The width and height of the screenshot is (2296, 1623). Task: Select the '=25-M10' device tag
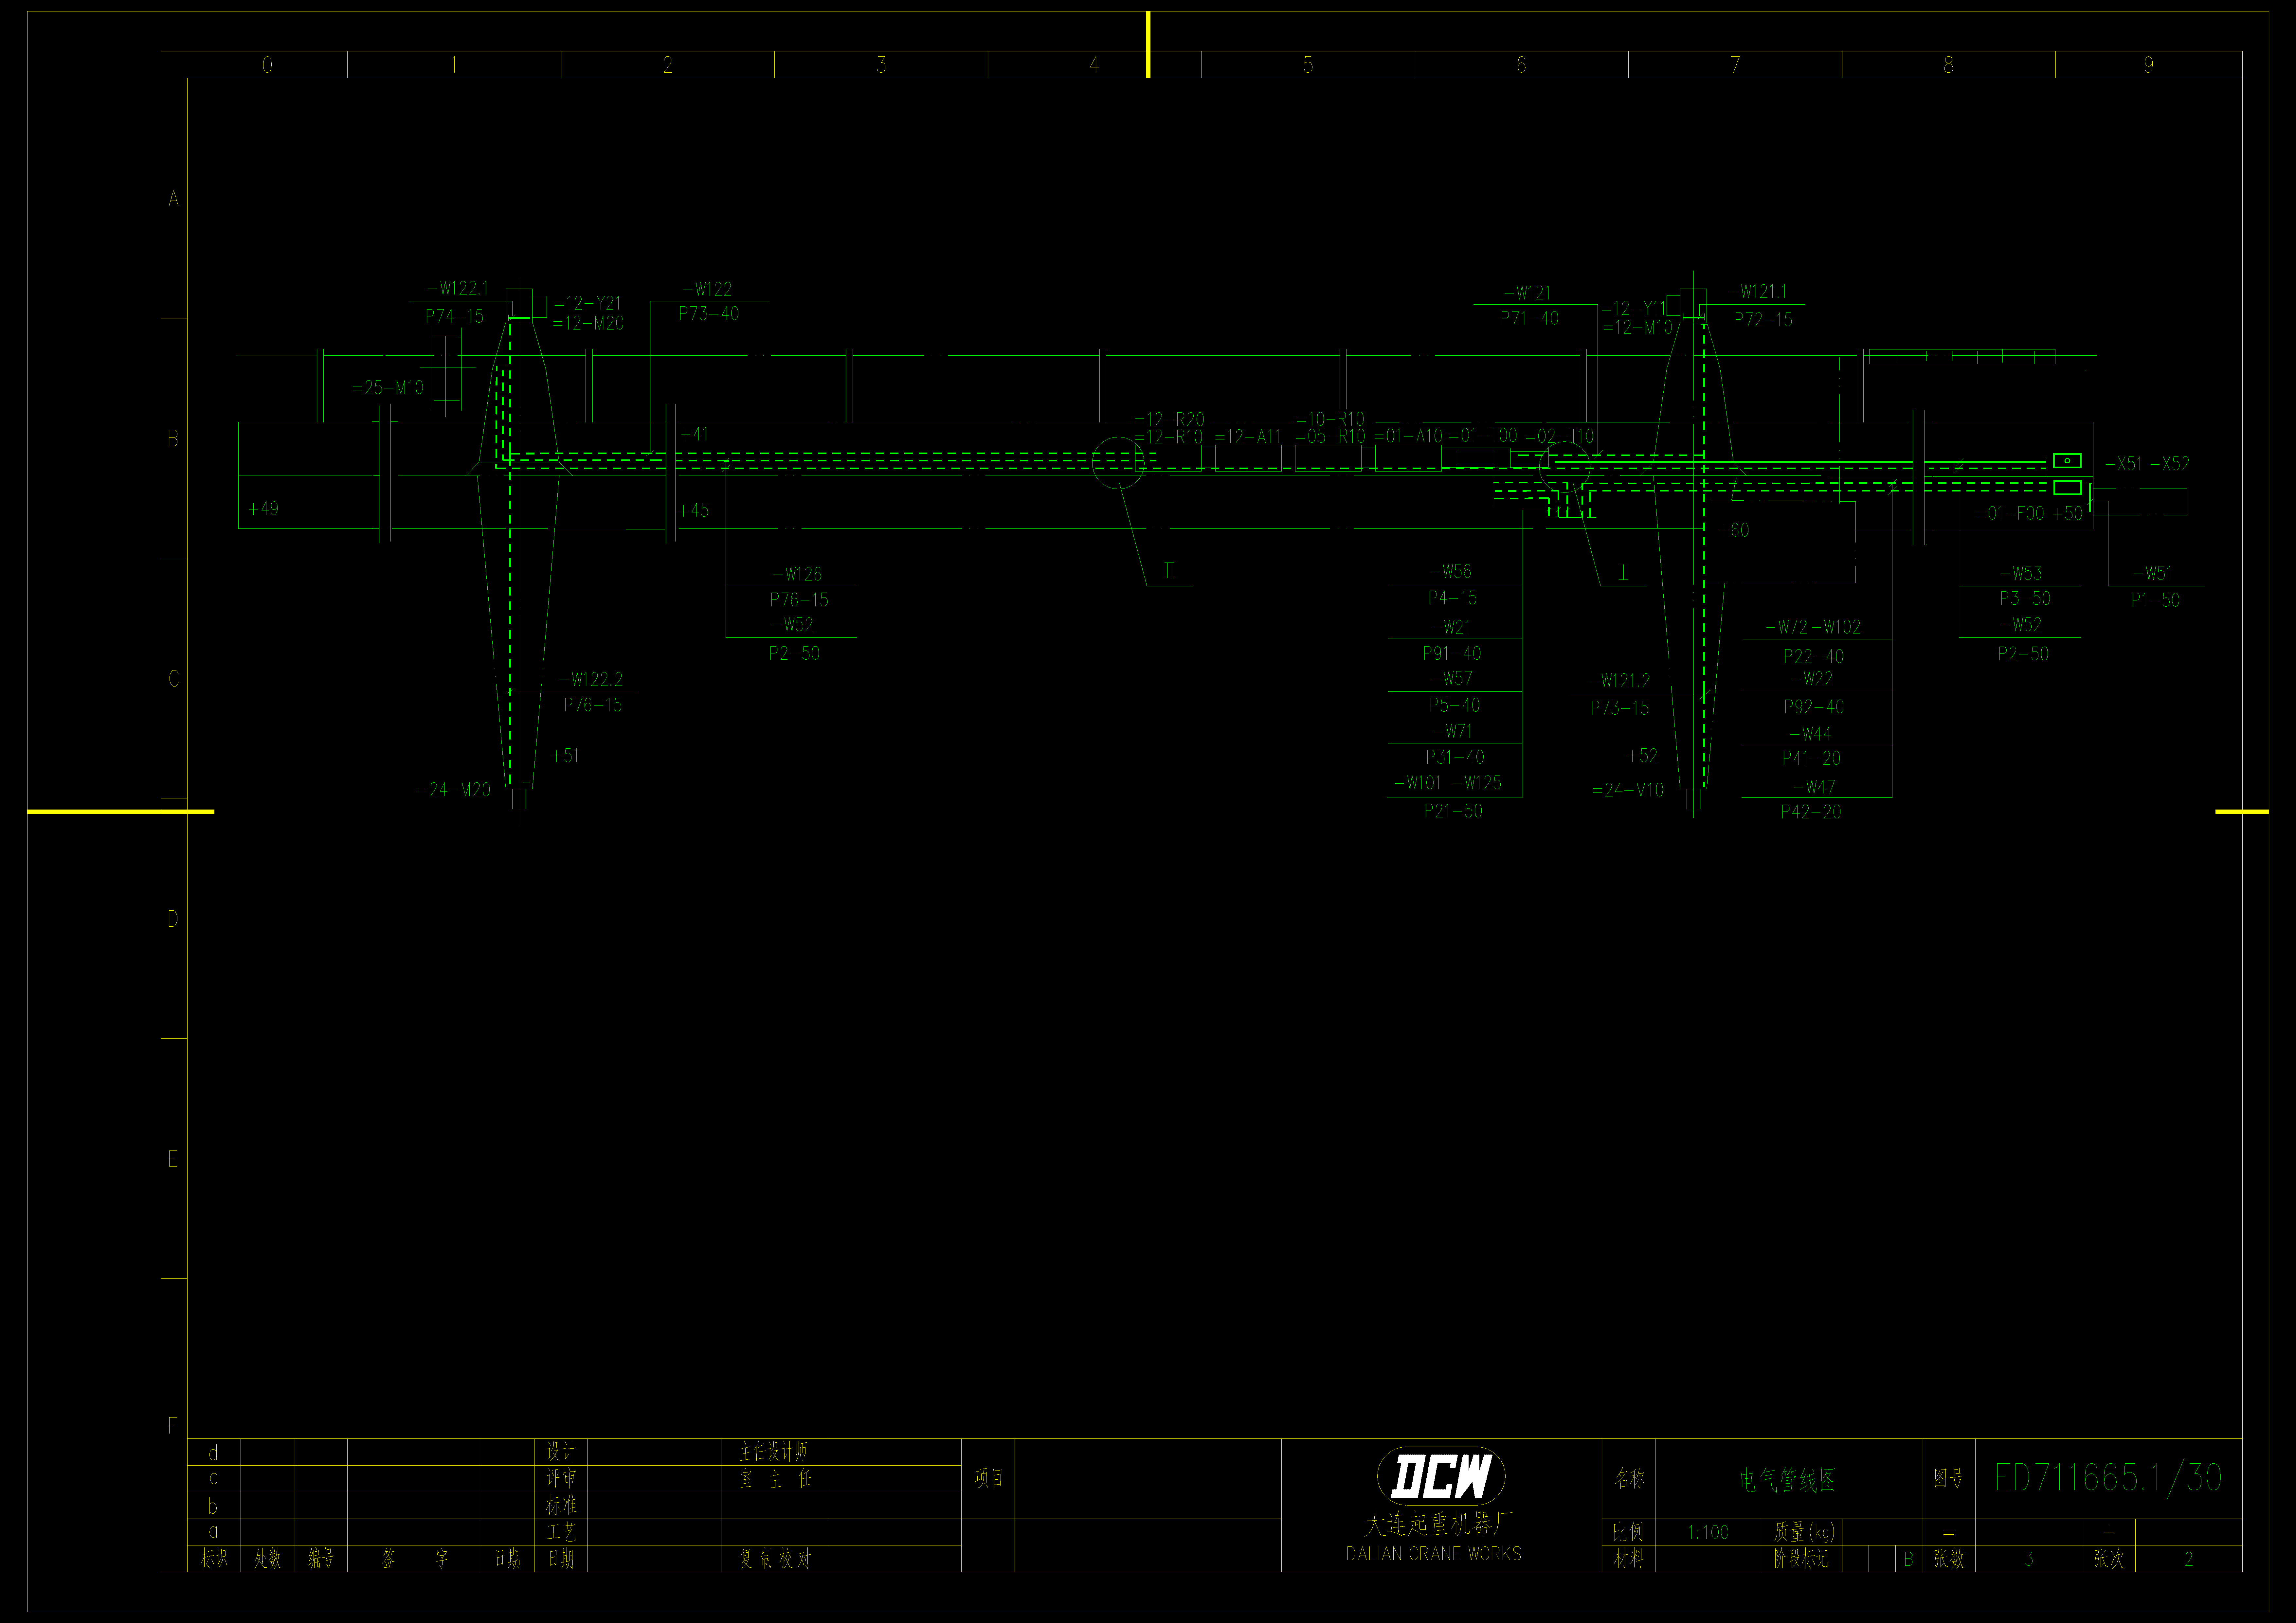click(388, 387)
